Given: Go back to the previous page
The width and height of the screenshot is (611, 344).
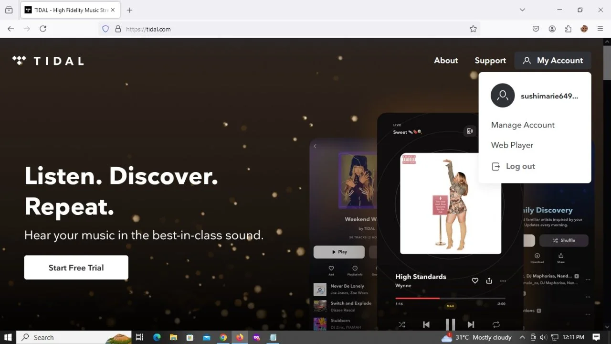Looking at the screenshot, I should 11,29.
